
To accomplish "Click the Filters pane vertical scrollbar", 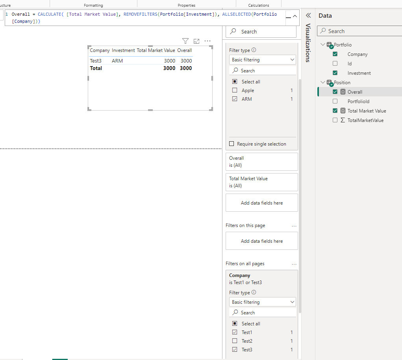I will click(300, 196).
